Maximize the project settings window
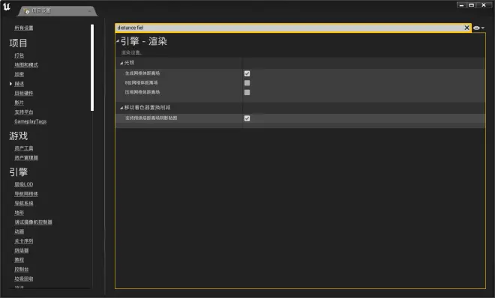This screenshot has width=495, height=298. 471,5
